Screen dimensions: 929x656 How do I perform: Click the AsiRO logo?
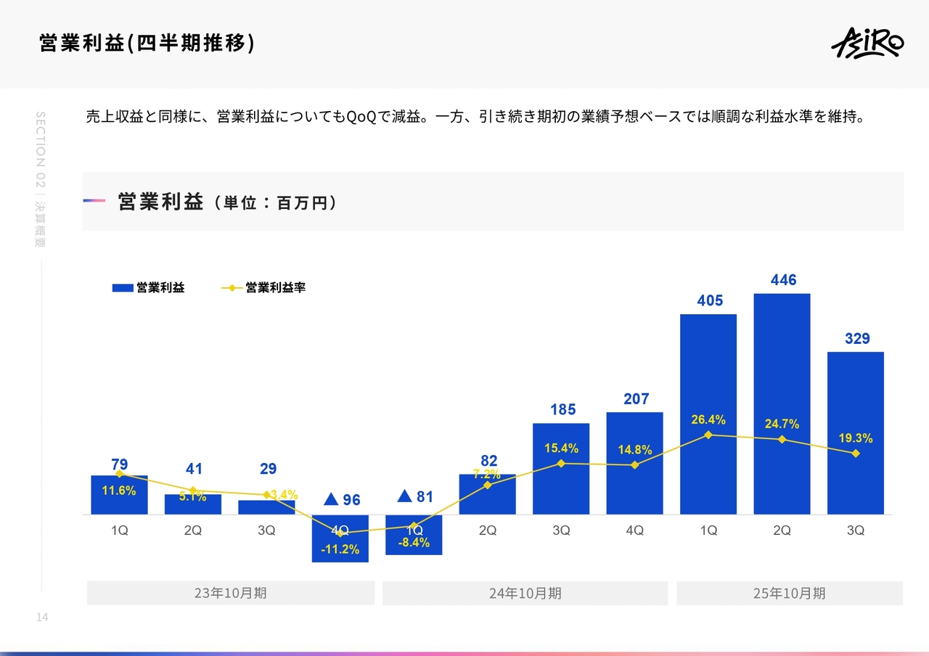click(x=867, y=44)
